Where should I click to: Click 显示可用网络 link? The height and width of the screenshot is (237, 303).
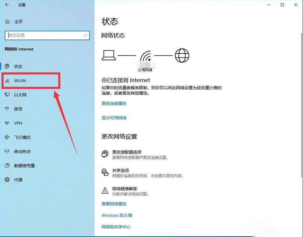(x=114, y=118)
